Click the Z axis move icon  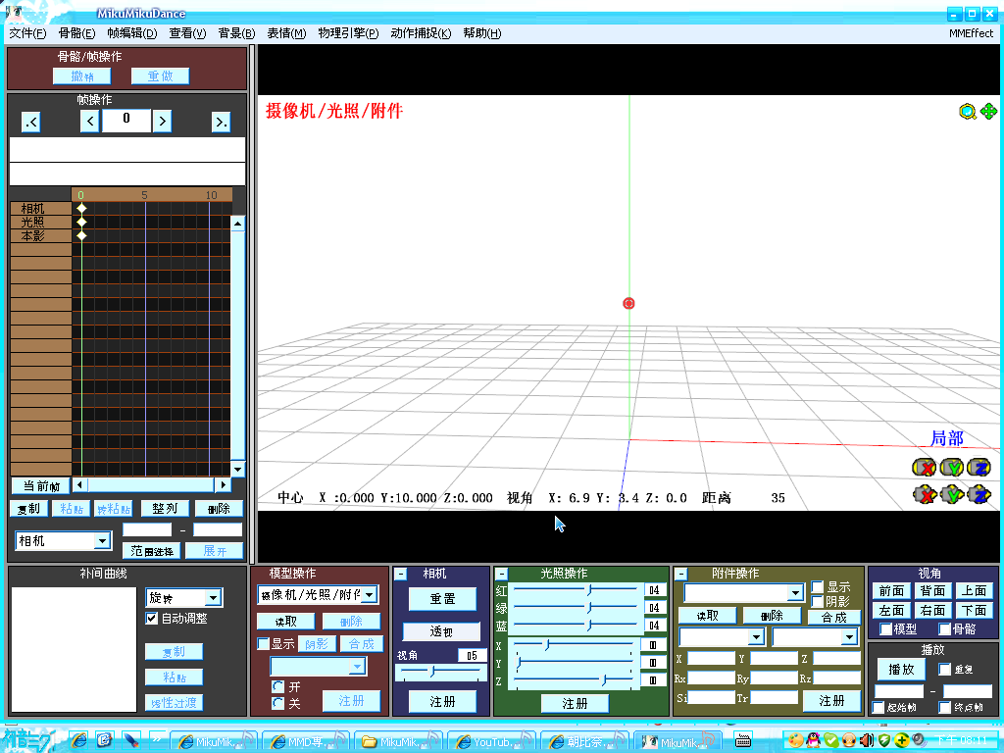pyautogui.click(x=979, y=494)
